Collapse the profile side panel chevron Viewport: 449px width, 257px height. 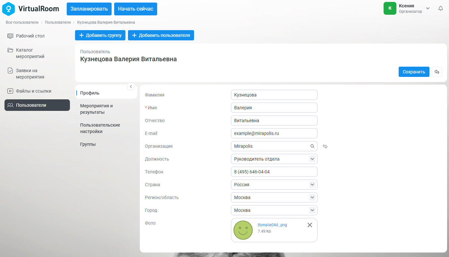click(x=131, y=87)
